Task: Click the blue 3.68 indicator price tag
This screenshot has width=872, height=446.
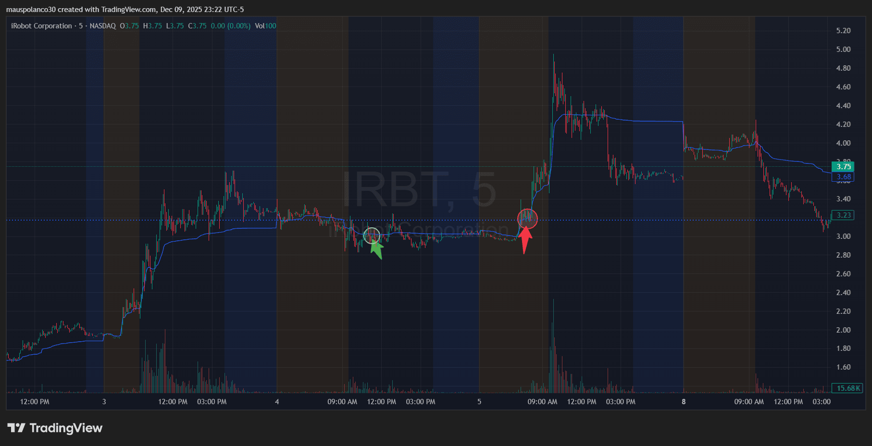Action: pyautogui.click(x=843, y=177)
